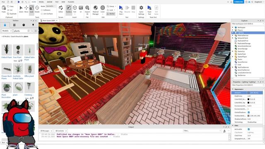Open the Group dropdown arrow
This screenshot has height=149, width=265.
tap(116, 7)
